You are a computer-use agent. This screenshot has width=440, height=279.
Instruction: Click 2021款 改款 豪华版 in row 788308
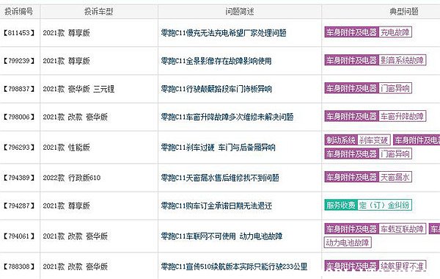point(76,267)
